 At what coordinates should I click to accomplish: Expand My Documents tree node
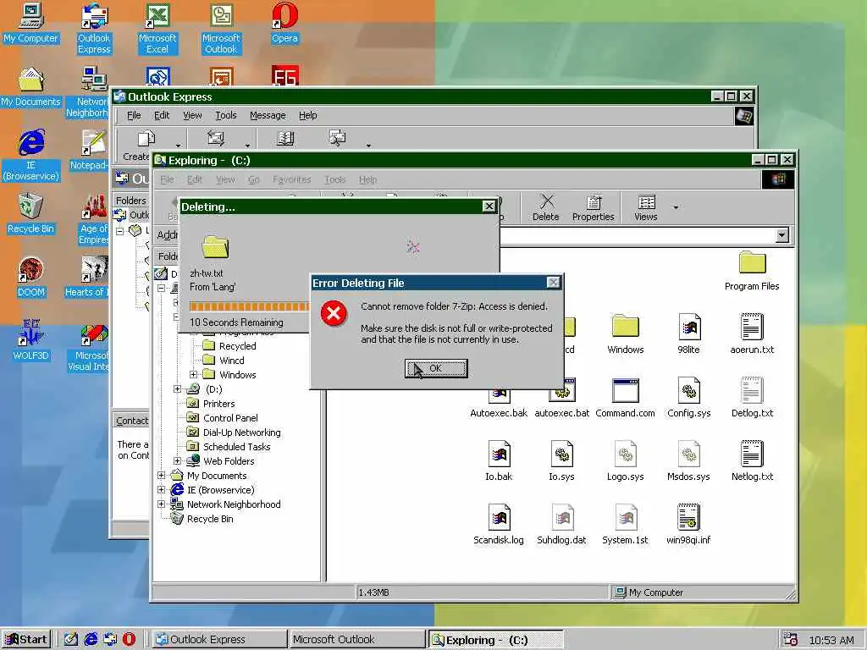tap(161, 476)
